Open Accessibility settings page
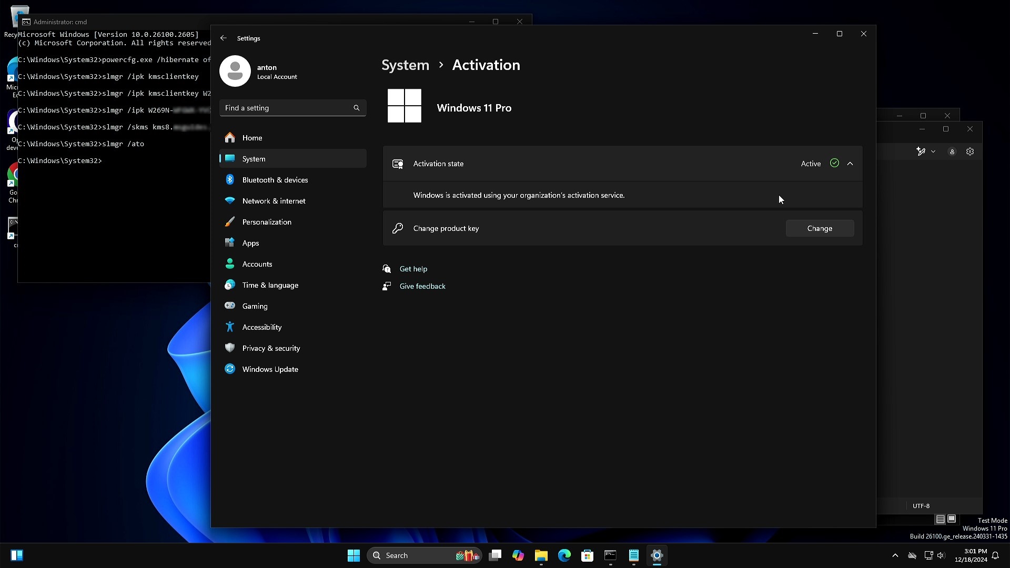The height and width of the screenshot is (568, 1010). pyautogui.click(x=261, y=327)
